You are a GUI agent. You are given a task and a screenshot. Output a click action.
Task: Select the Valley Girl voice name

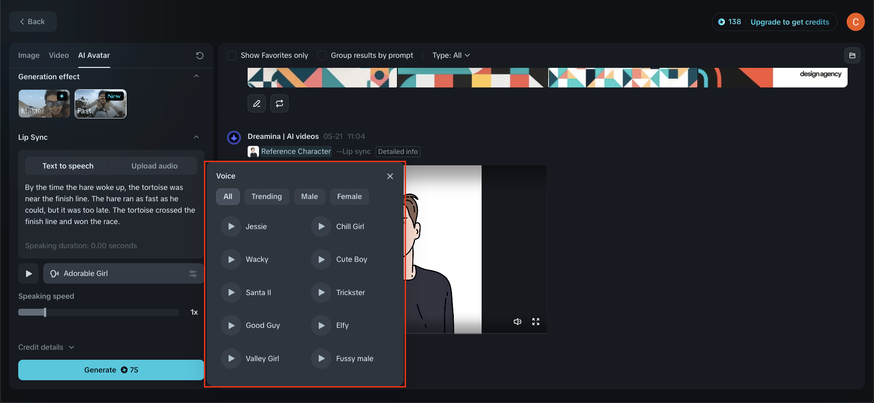click(262, 359)
